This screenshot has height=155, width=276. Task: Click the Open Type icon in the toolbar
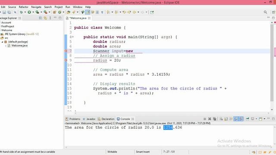click(69, 12)
